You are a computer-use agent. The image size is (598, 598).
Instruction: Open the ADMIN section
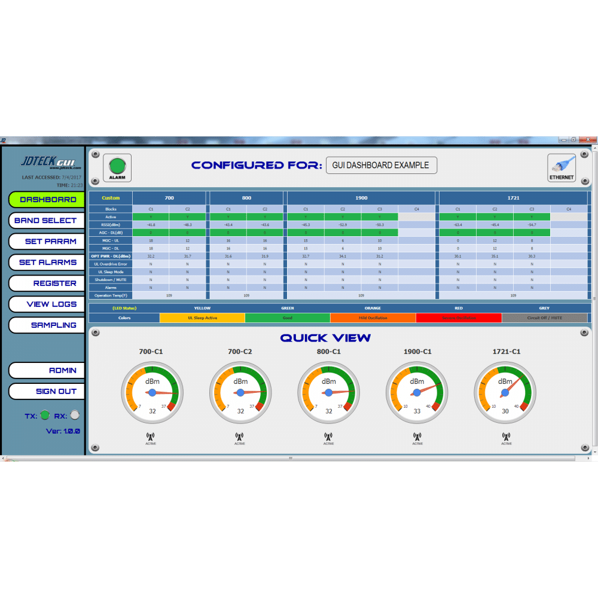click(47, 370)
